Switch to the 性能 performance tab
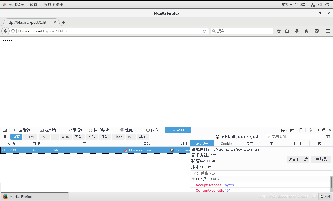The height and width of the screenshot is (201, 333). tap(126, 130)
